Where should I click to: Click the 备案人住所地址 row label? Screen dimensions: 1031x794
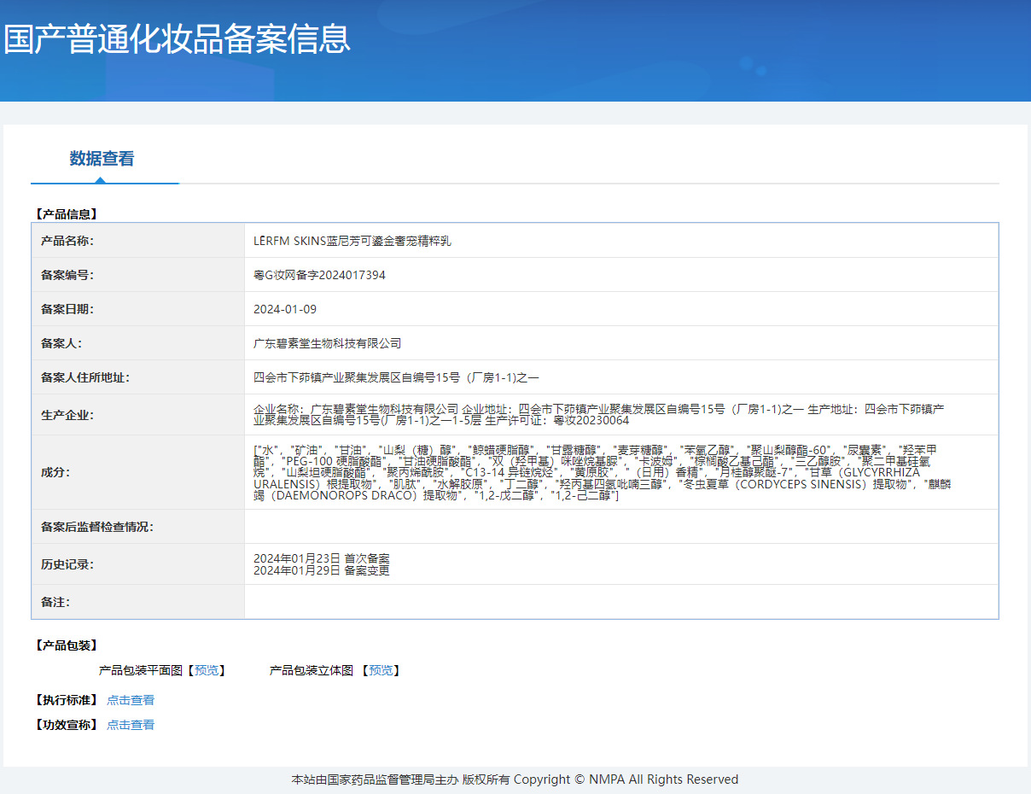pos(85,377)
